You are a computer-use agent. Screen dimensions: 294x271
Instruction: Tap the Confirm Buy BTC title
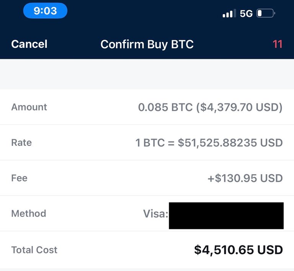(147, 45)
